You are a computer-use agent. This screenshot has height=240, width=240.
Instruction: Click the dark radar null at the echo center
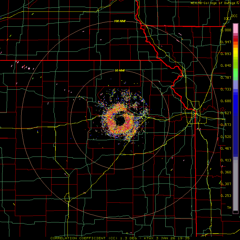pos(120,121)
